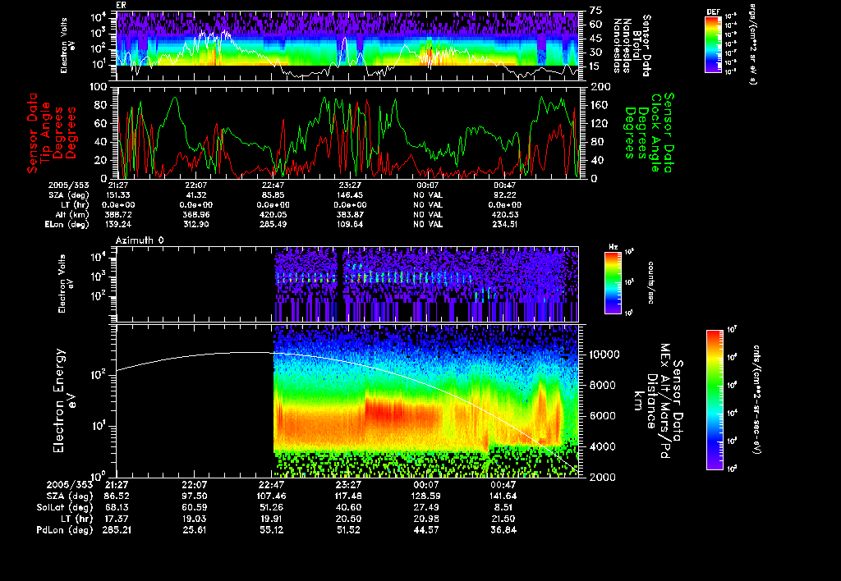
Task: Select SZA value 92.22
Action: coord(504,195)
